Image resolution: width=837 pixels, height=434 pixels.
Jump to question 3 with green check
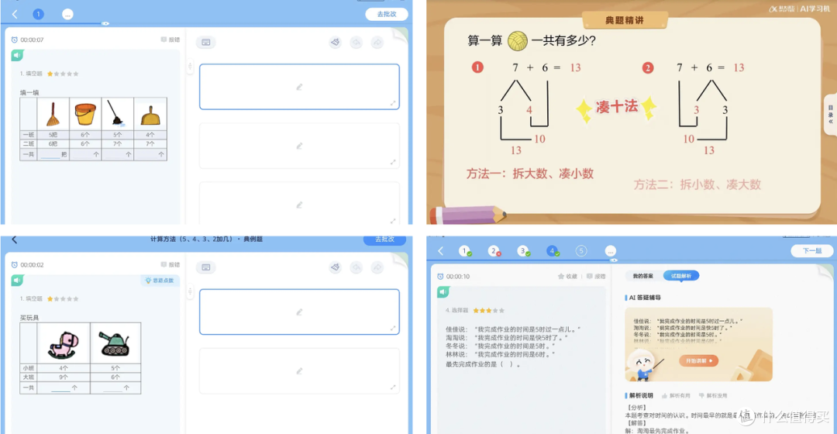[523, 251]
